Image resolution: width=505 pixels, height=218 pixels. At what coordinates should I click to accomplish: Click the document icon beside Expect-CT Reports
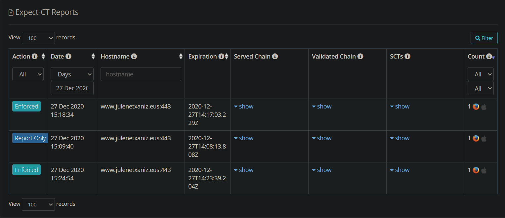pos(10,12)
